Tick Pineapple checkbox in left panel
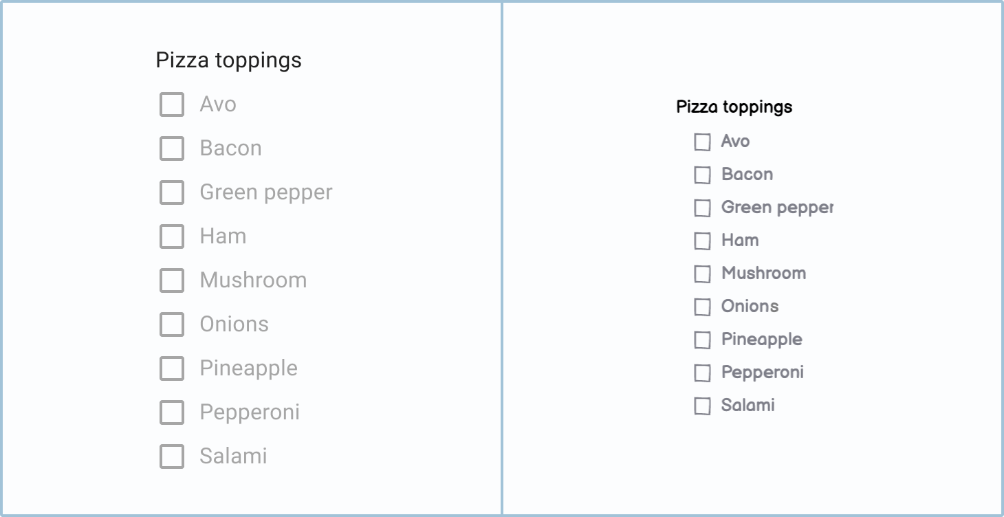1004x517 pixels. (172, 368)
